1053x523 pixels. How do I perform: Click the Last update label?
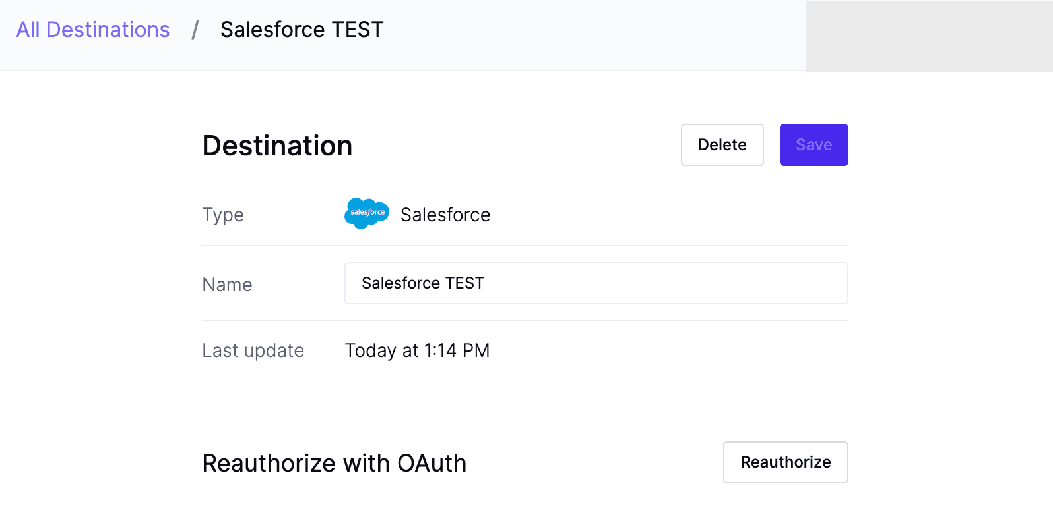[253, 350]
